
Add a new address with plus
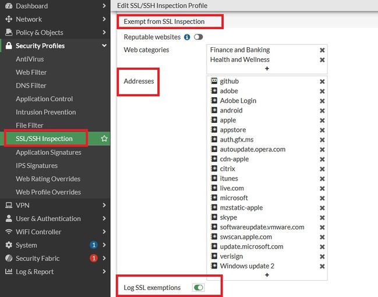point(267,275)
